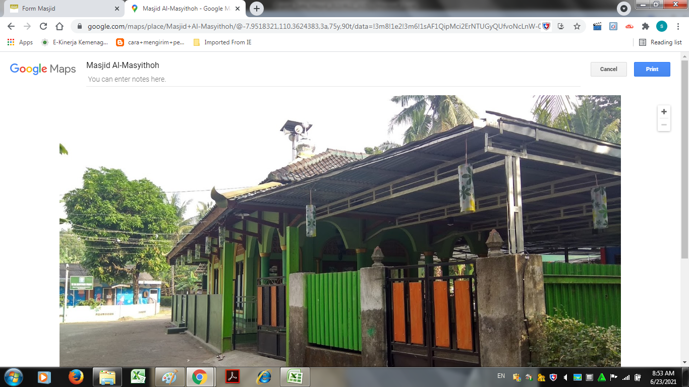Screen dimensions: 689x387
Task: Click the battery power tray icon
Action: (x=638, y=377)
